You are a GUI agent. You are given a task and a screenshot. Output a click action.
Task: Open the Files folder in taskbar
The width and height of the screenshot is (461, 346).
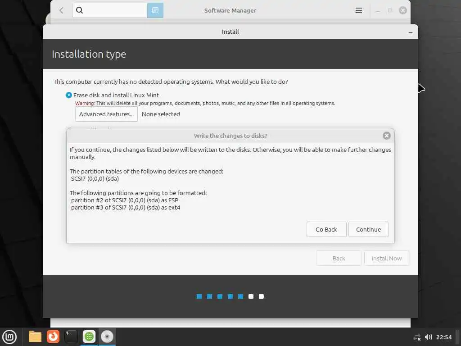point(35,337)
